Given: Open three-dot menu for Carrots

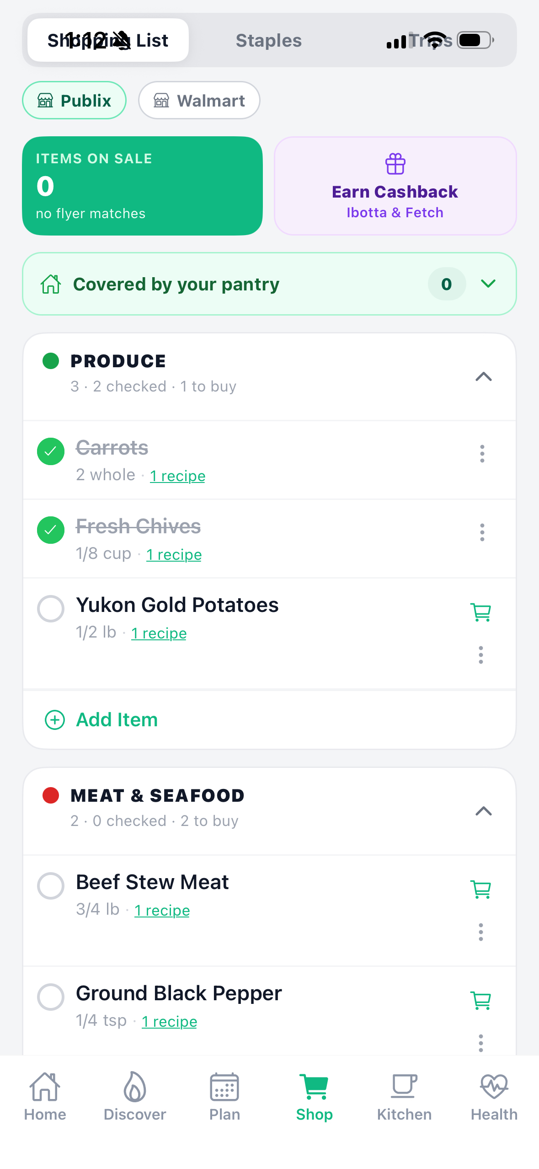Looking at the screenshot, I should coord(482,454).
